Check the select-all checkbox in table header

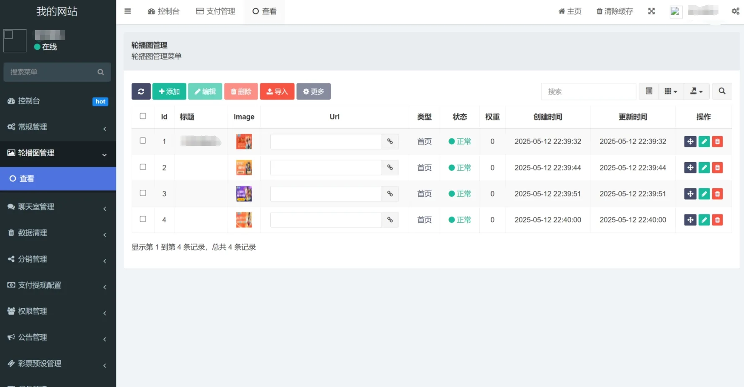point(143,116)
